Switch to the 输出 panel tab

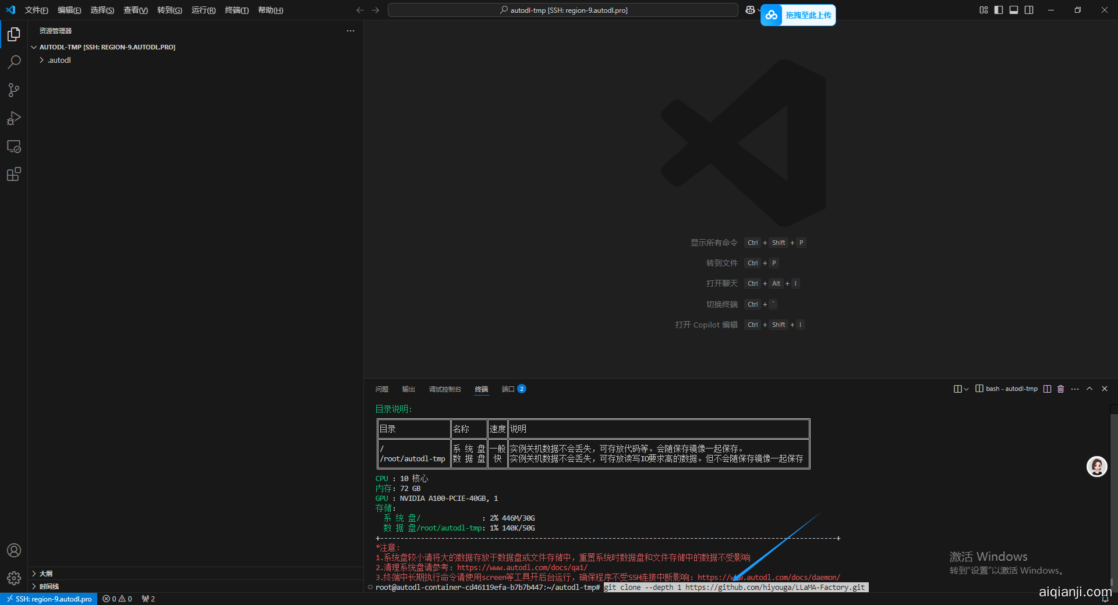pyautogui.click(x=408, y=389)
